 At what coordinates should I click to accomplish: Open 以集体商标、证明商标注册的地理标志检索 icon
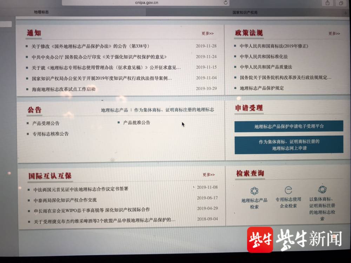[322, 189]
